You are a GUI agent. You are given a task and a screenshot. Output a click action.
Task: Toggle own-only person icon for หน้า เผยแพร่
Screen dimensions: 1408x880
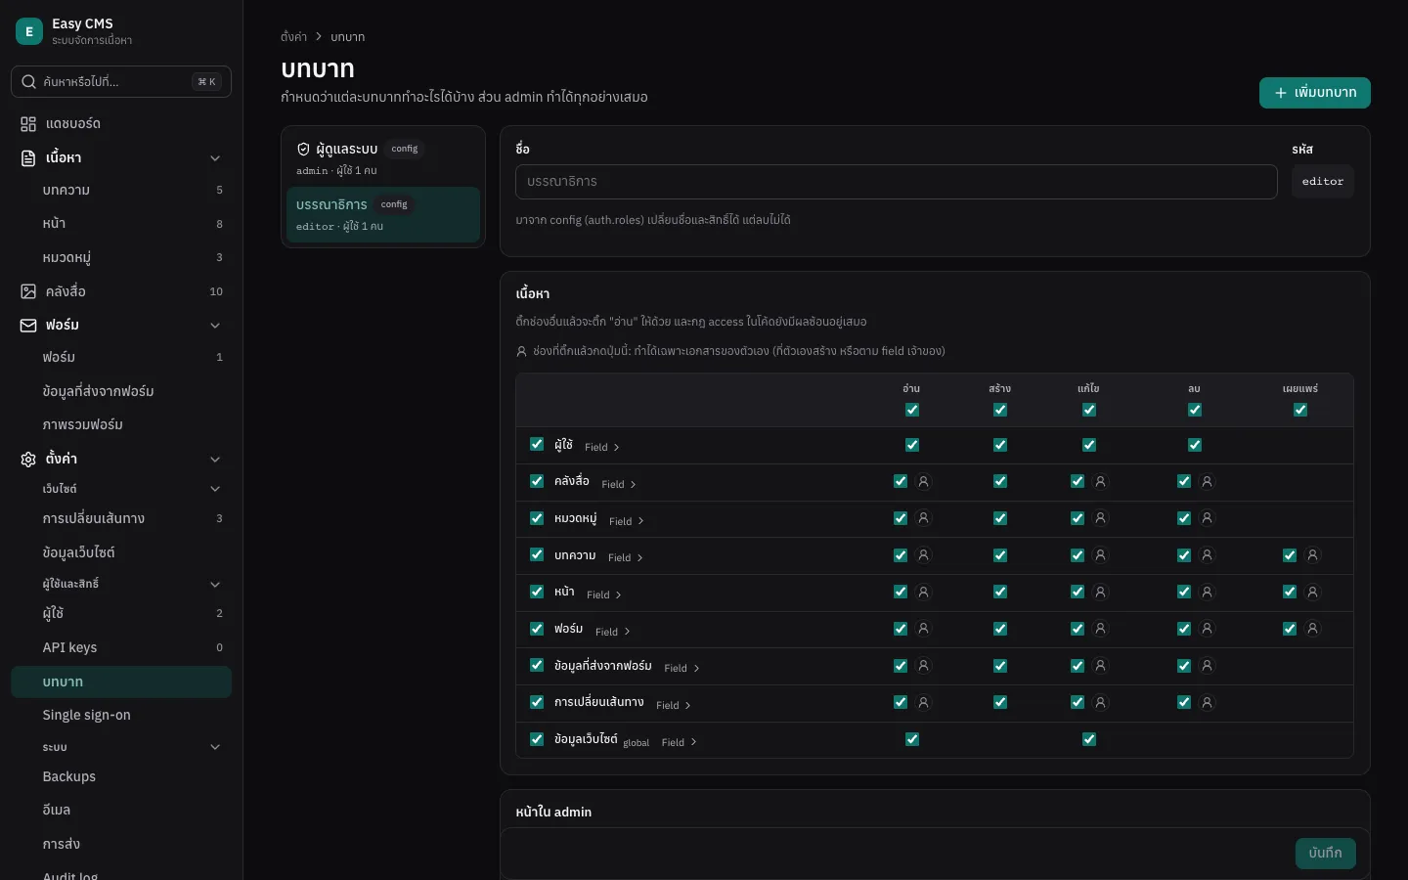(1312, 592)
